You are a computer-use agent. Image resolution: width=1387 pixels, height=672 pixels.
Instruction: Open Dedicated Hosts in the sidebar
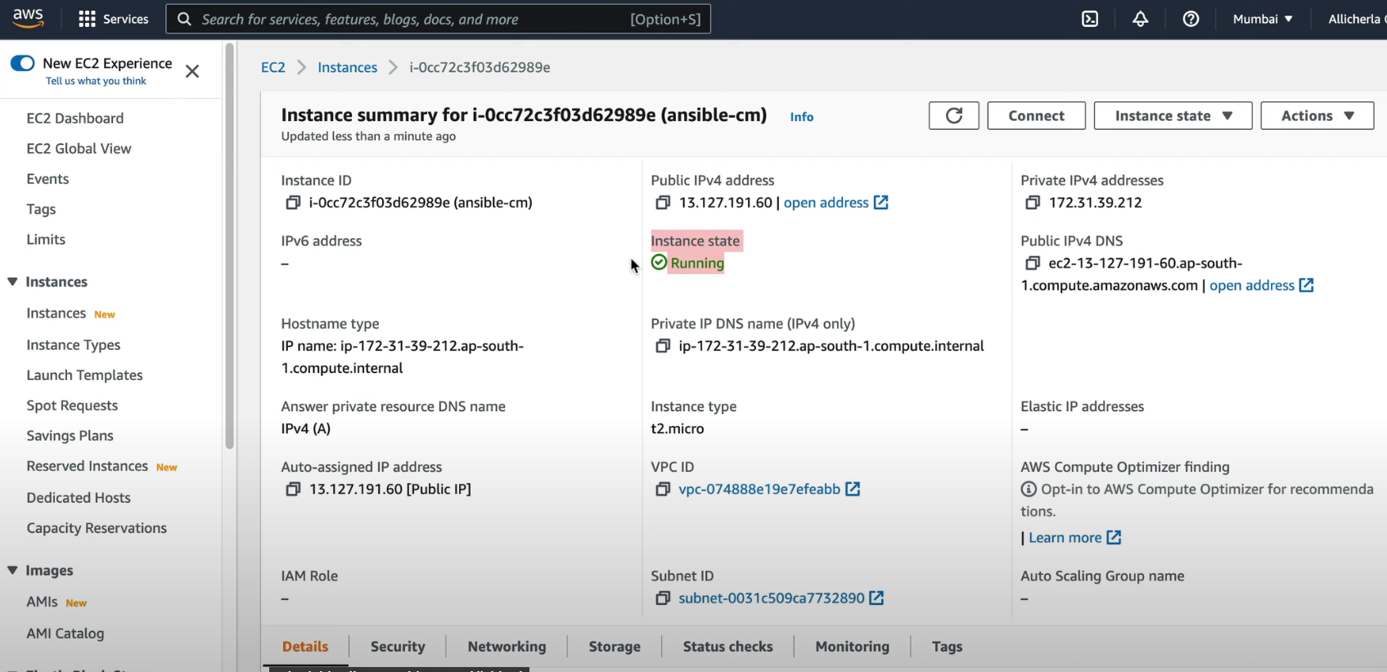[x=79, y=498]
